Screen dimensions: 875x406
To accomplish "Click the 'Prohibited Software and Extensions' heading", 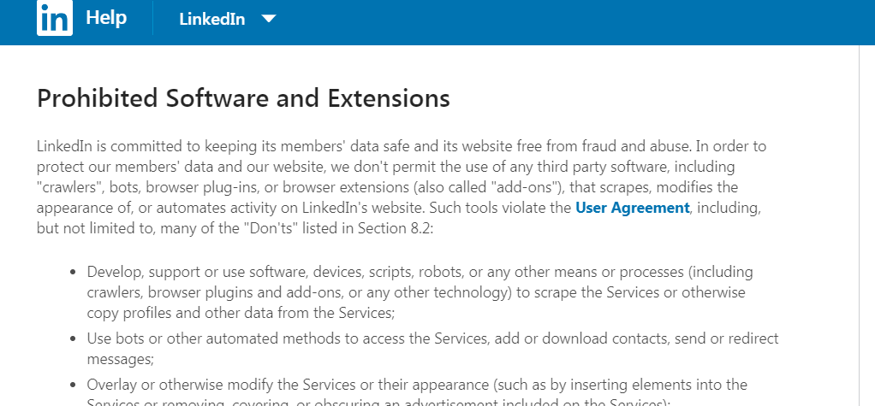I will (243, 98).
